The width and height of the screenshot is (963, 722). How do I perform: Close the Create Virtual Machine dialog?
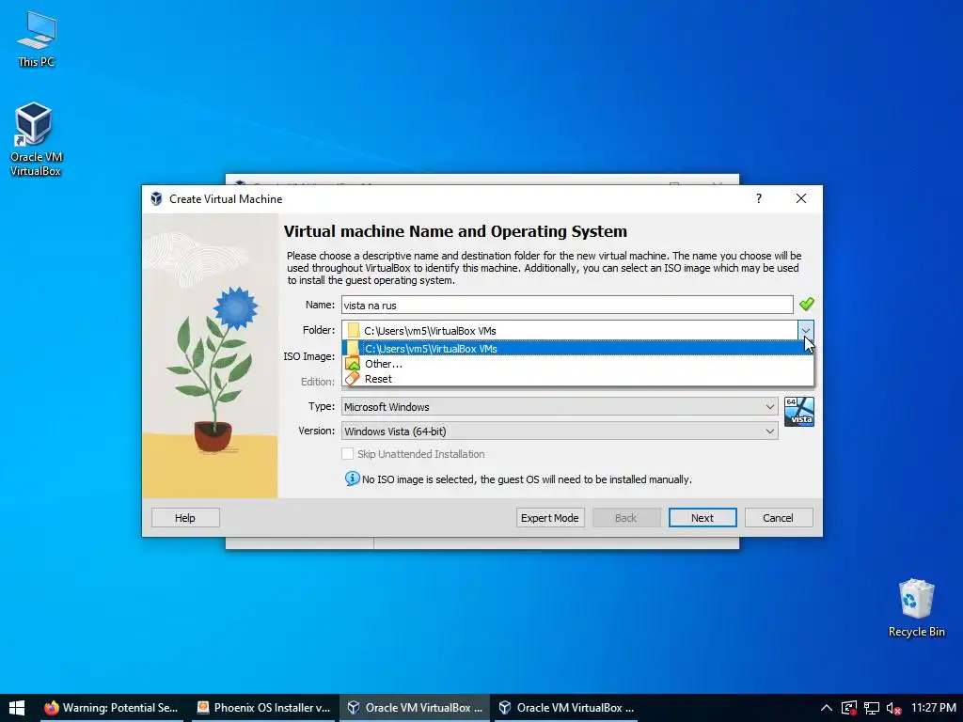801,198
